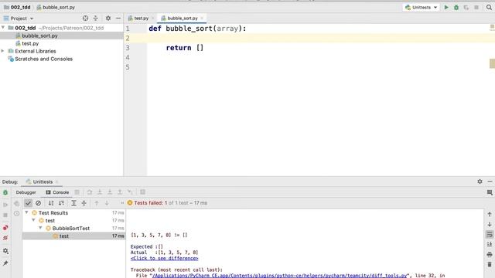Debug the Unittests configuration with bug icon
This screenshot has height=278, width=495.
tap(456, 7)
